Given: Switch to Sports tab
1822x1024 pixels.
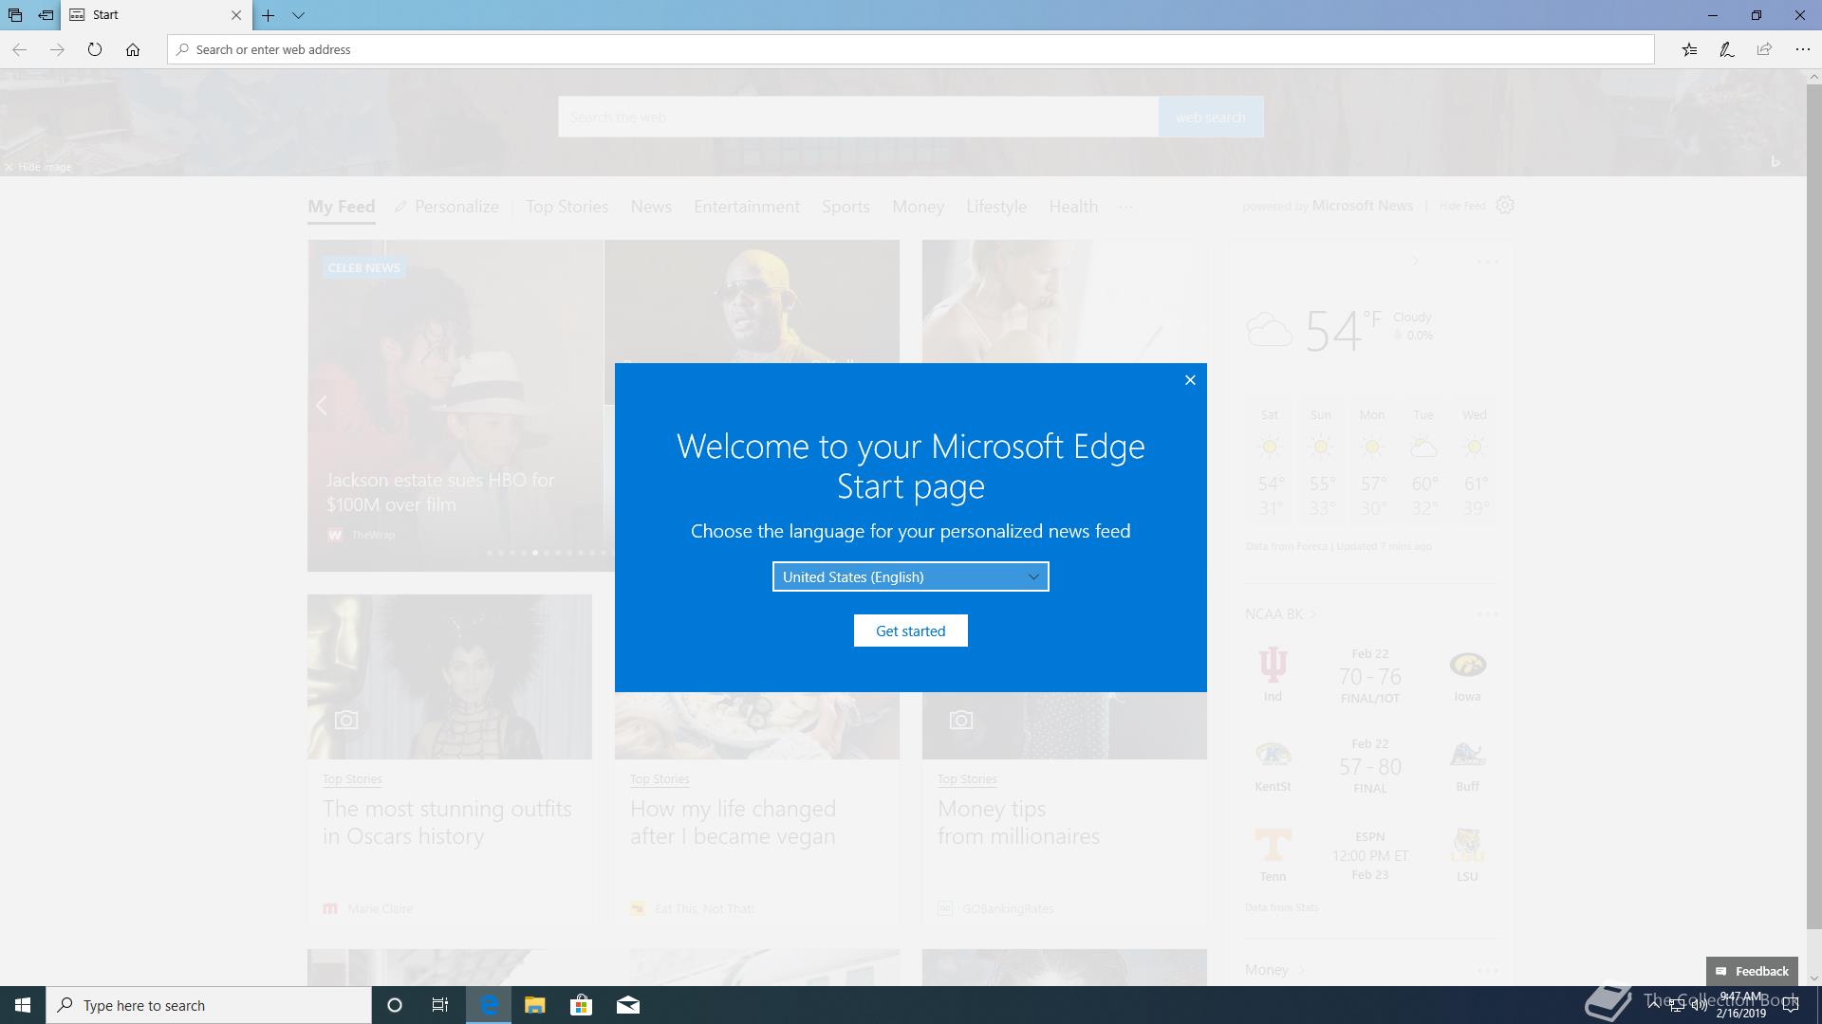Looking at the screenshot, I should pos(846,207).
